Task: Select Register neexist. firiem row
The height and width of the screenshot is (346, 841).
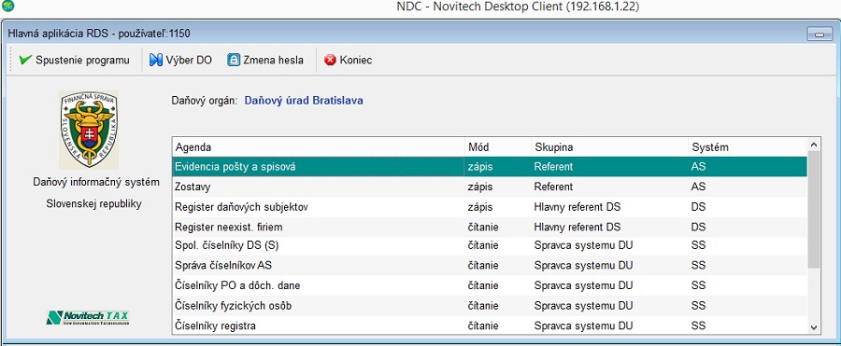Action: (x=490, y=228)
